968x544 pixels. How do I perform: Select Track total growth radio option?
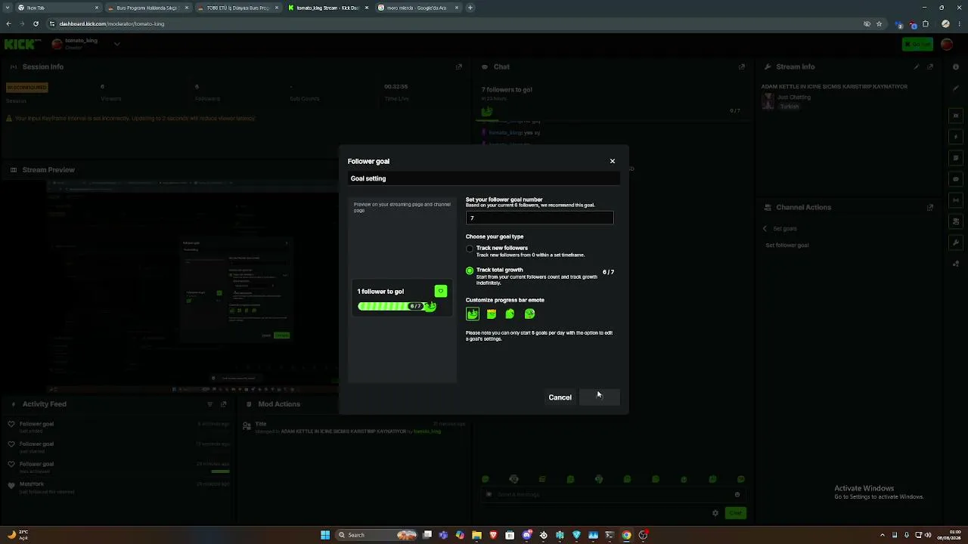(470, 270)
